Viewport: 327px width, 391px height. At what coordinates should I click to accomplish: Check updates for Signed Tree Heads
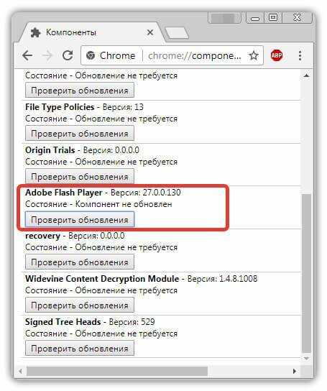coord(80,349)
